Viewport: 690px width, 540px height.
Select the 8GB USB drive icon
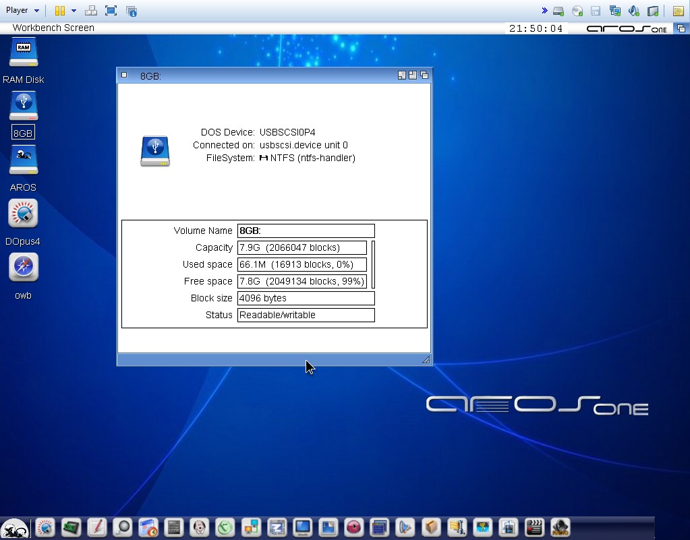click(24, 107)
